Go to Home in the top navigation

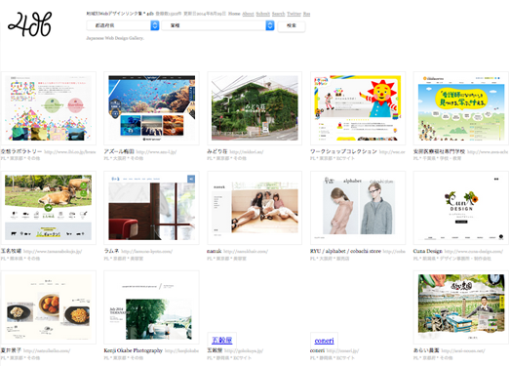pos(234,14)
